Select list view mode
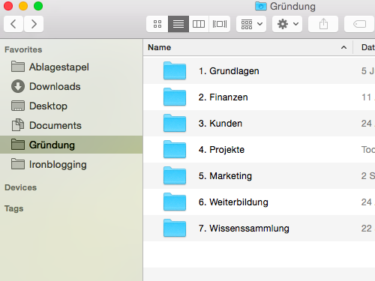Viewport: 375px width, 281px height. (178, 24)
